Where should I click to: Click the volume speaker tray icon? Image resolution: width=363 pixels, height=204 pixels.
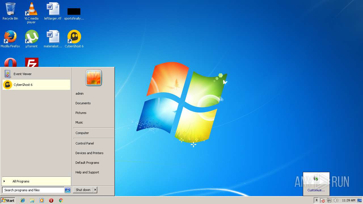click(336, 200)
